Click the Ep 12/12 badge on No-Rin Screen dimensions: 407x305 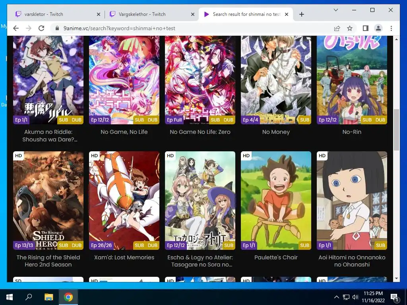click(328, 120)
